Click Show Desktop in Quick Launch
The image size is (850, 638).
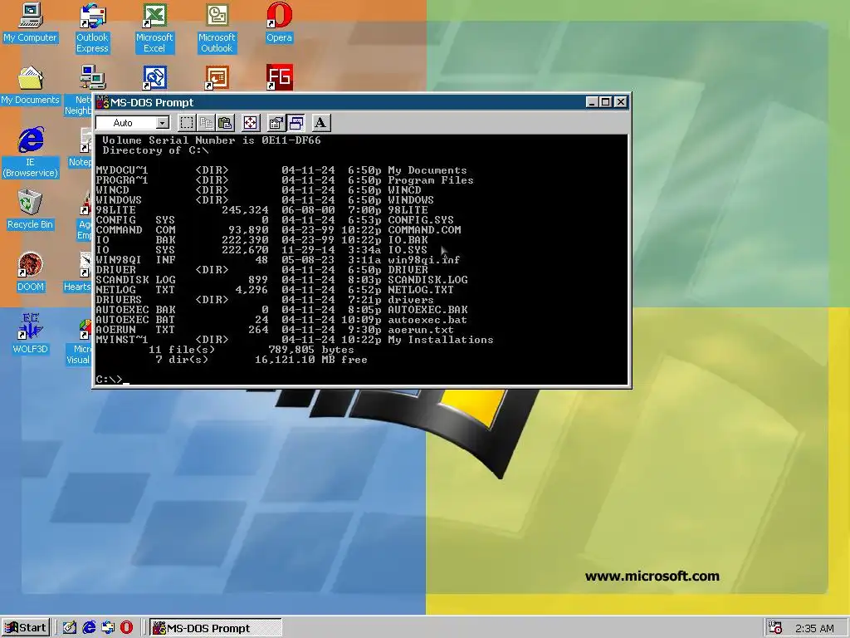[70, 628]
